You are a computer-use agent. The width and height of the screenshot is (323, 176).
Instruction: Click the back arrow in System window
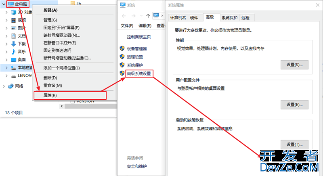pos(124,16)
